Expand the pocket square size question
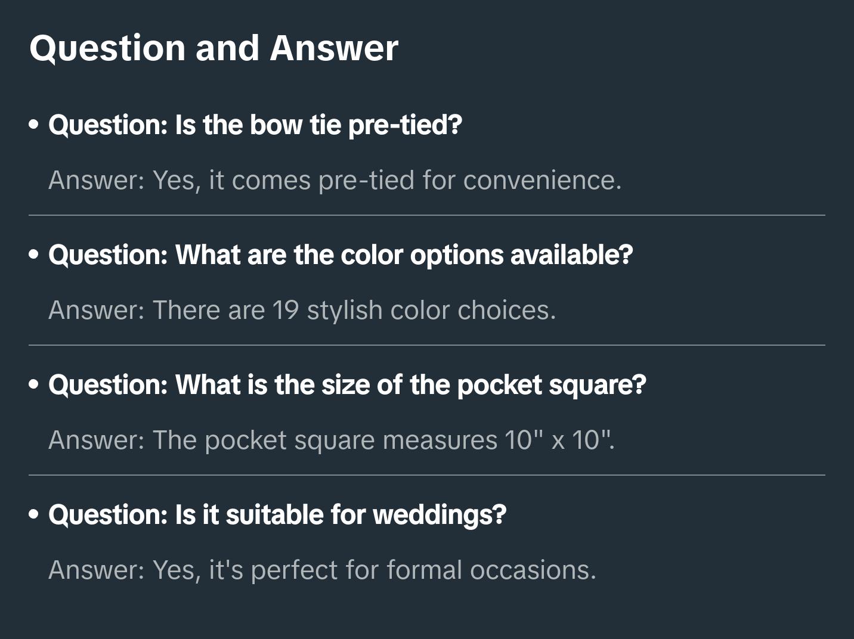The width and height of the screenshot is (854, 639). click(x=347, y=385)
